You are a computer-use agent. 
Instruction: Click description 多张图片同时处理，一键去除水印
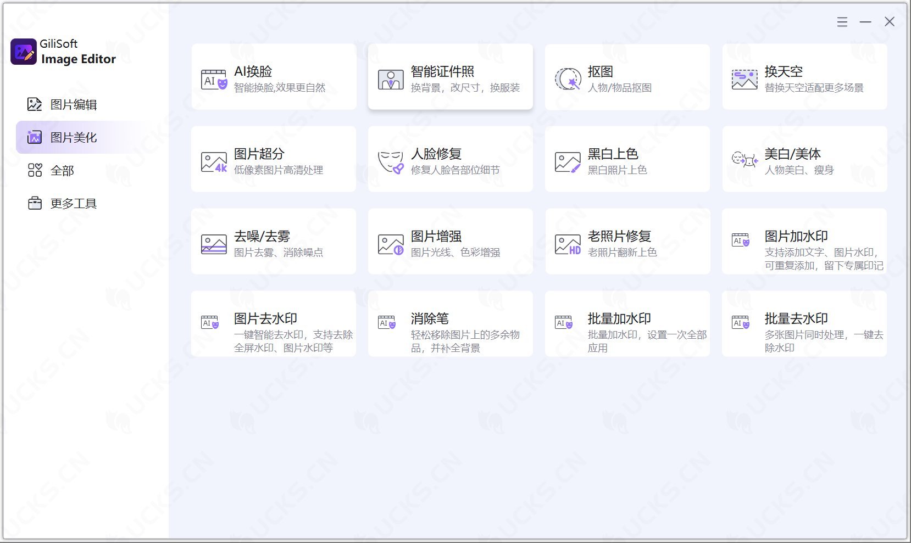(x=824, y=342)
